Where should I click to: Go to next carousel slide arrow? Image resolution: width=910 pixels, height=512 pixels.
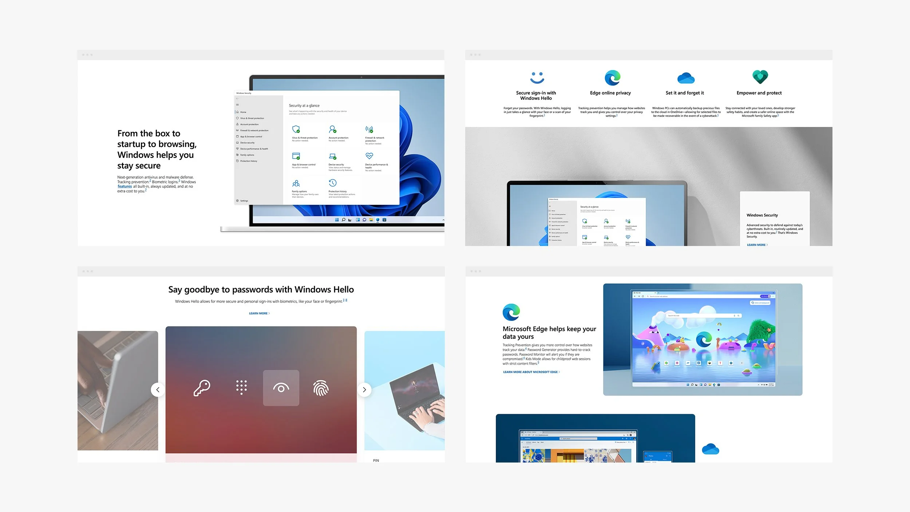tap(364, 390)
